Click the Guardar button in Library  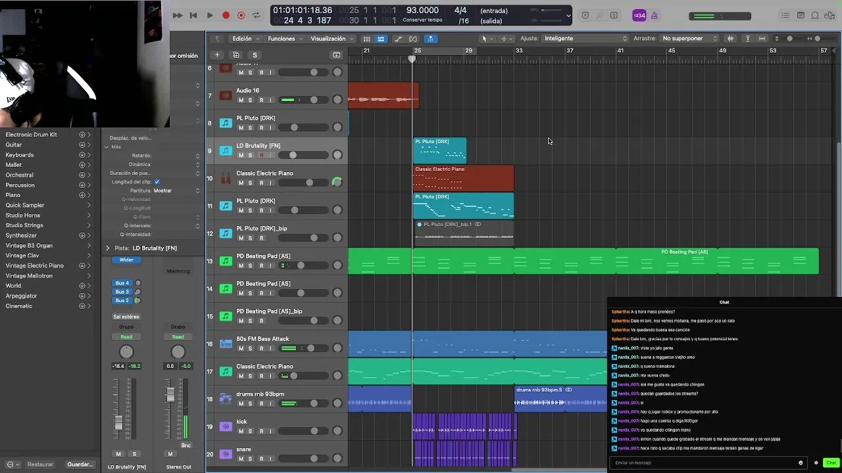click(80, 464)
